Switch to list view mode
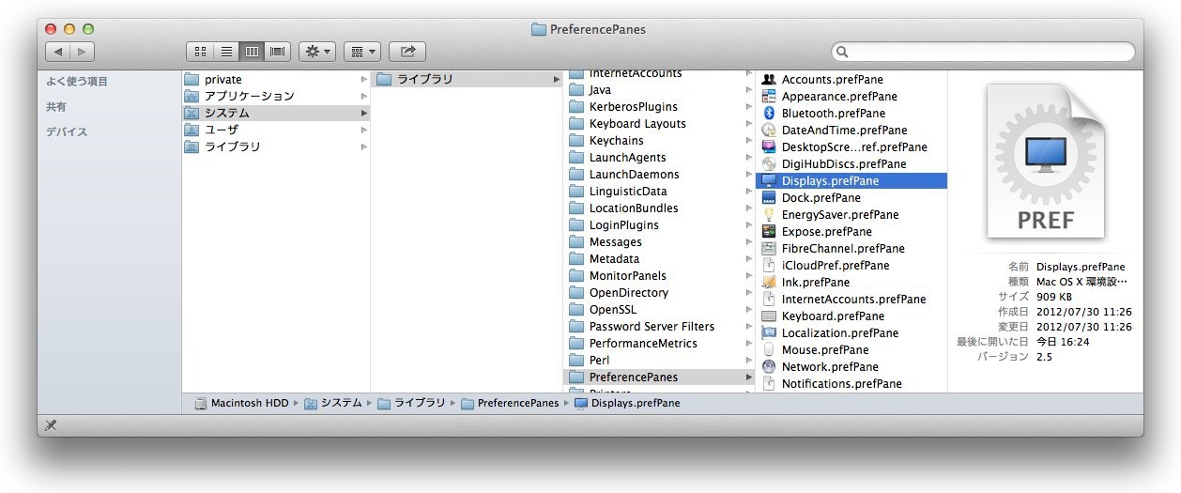The image size is (1181, 493). 226,52
